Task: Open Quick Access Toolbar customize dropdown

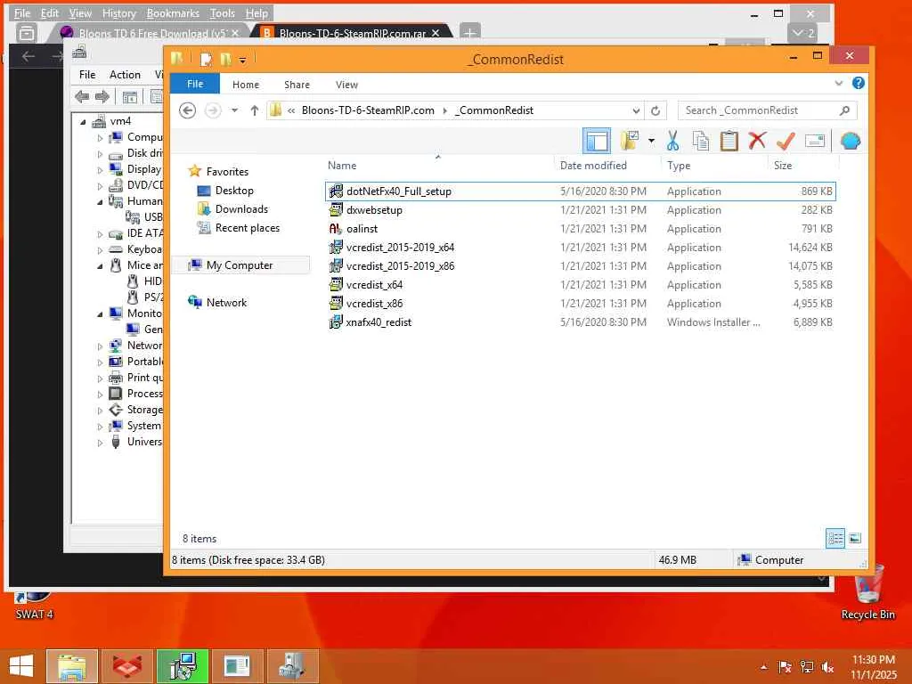Action: 242,60
